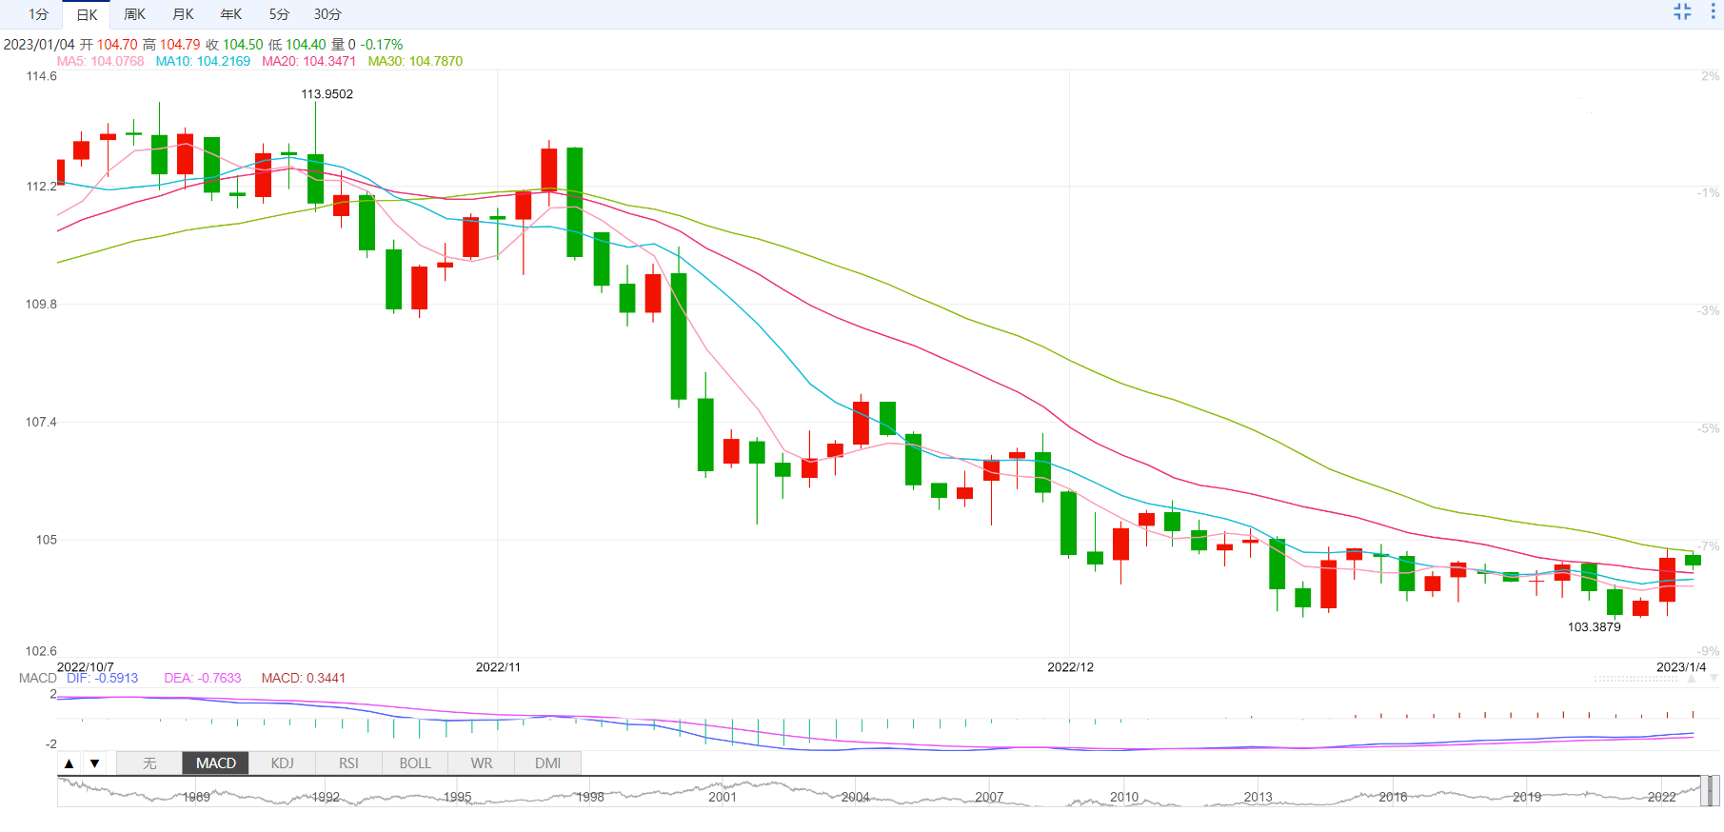Click the DEA: -0.7633 readout
Screen dimensions: 1724x832
click(203, 678)
